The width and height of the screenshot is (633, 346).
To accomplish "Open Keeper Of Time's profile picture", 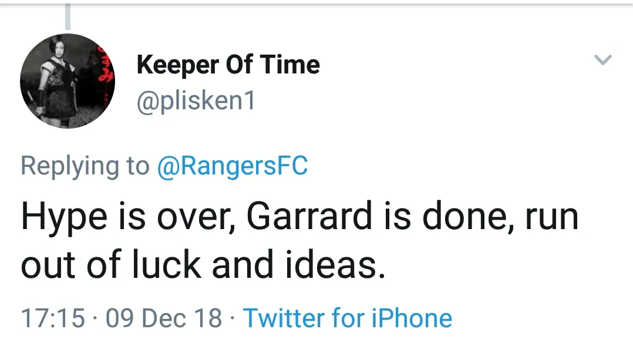I will (x=67, y=81).
